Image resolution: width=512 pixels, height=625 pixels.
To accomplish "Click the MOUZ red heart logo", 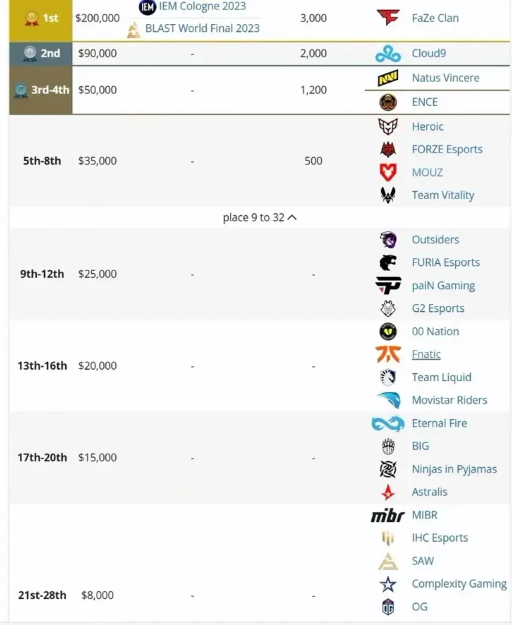I will (388, 172).
